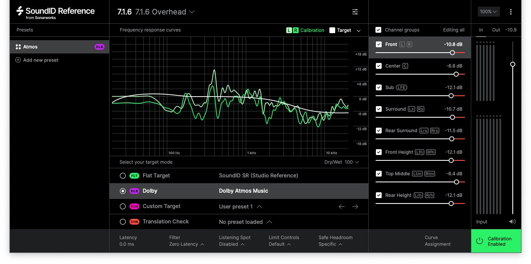Click the plus icon for Add new preset
Viewport: 531px width, 264px height.
[18, 60]
